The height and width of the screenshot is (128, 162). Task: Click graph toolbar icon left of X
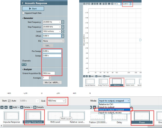[x=112, y=4]
